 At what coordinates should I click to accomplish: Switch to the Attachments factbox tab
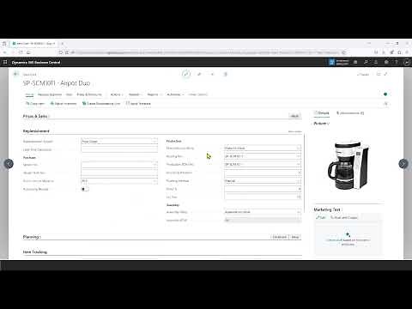(x=350, y=113)
